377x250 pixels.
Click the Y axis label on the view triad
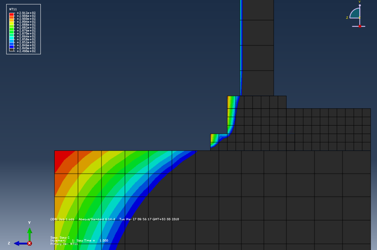pyautogui.click(x=360, y=2)
